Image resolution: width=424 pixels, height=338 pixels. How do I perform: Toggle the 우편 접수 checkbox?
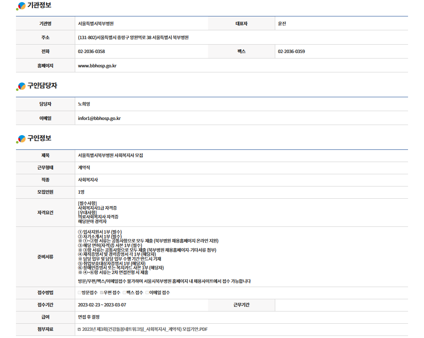[102, 293]
